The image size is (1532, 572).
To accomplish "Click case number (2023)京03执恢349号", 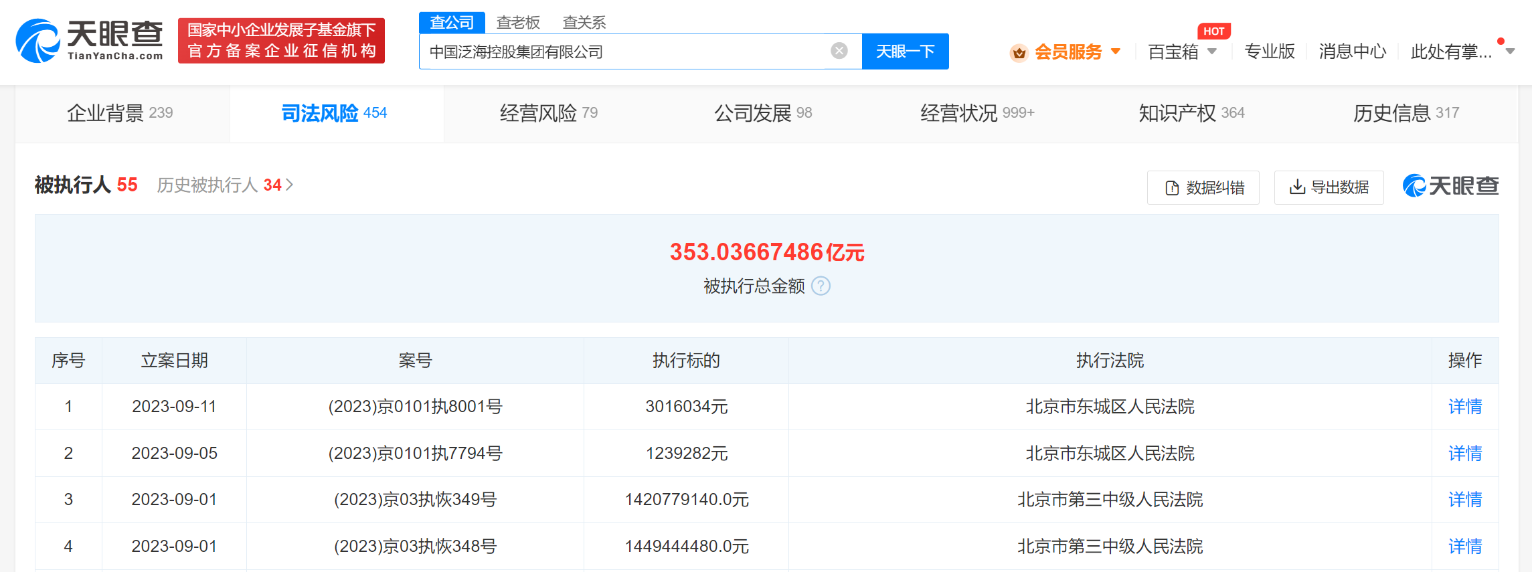I will [x=415, y=500].
